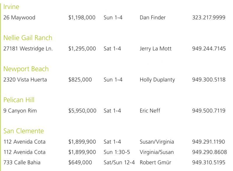Select the 2320 Vista Huerta address
233x171 pixels.
[25, 80]
